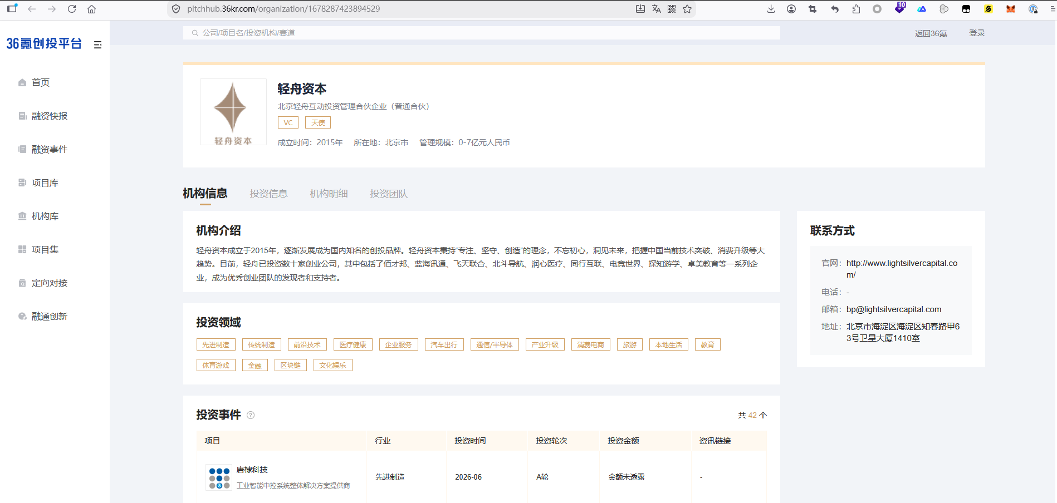Screen dimensions: 1057x503
Task: Open the purple extension with the 10 badge
Action: 900,8
